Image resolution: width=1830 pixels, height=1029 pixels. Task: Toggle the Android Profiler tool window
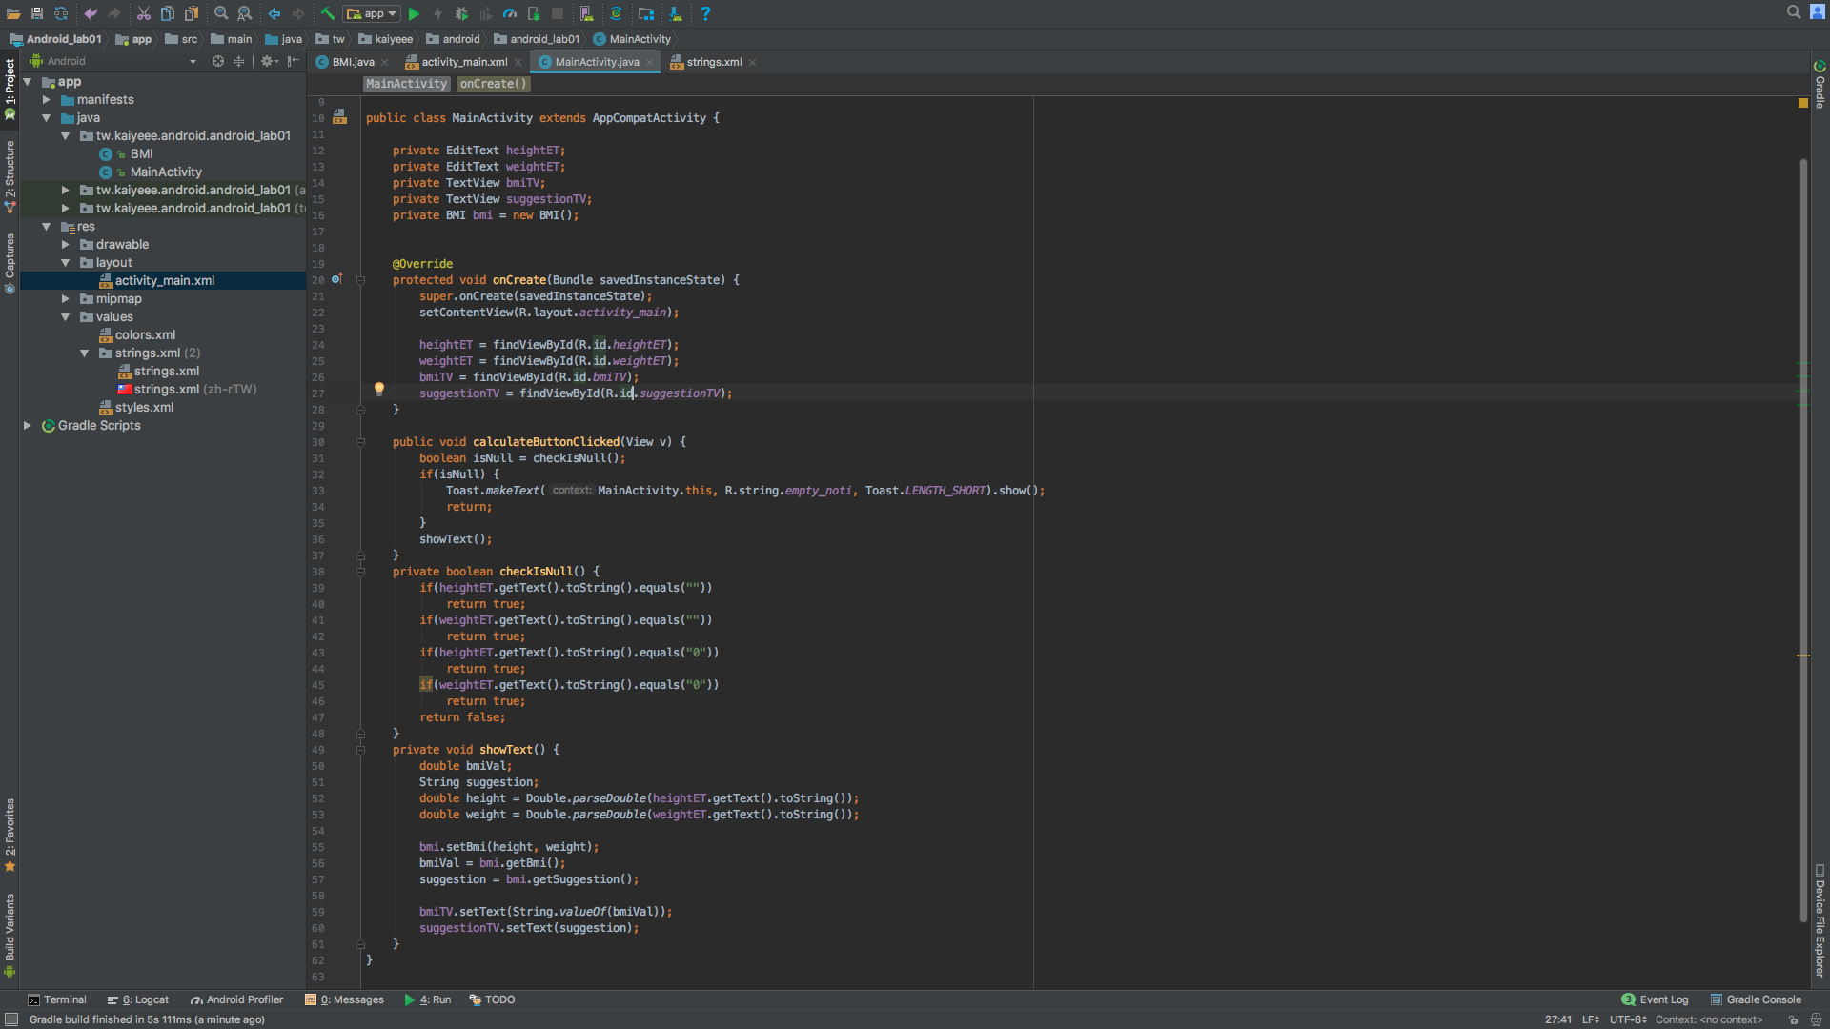click(237, 999)
